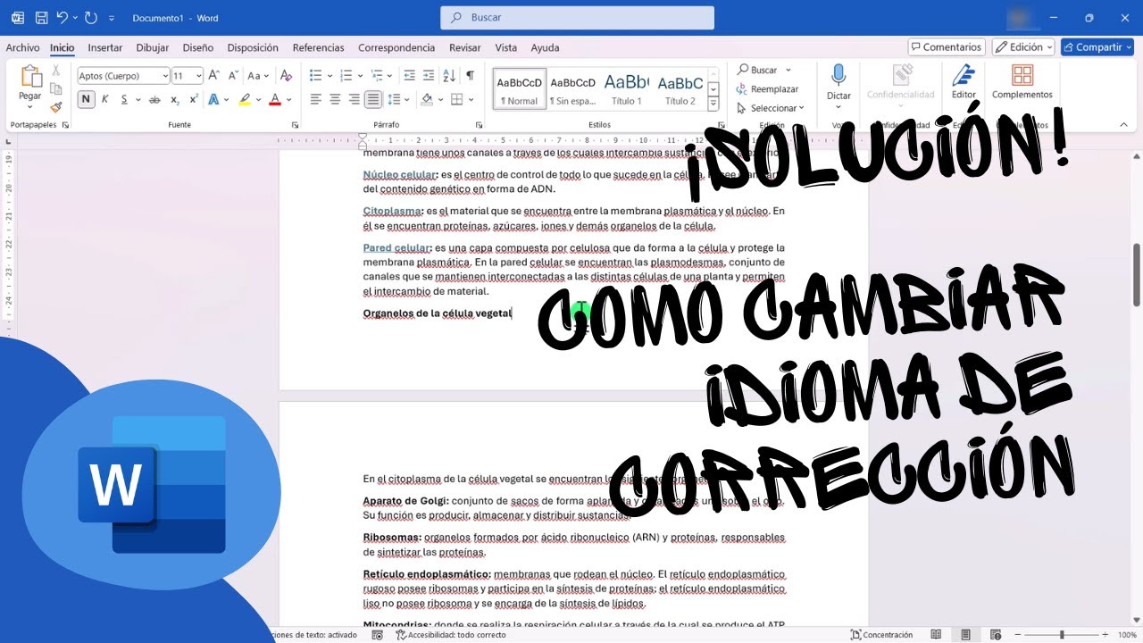Clear all formatting with the eraser-A icon
Screen dimensions: 1143x643
click(286, 76)
